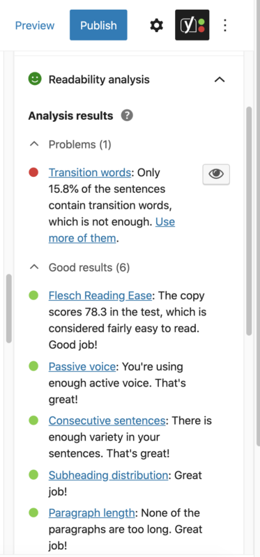Open the Yoast SEO sidebar icon
Image resolution: width=260 pixels, height=557 pixels.
point(192,25)
